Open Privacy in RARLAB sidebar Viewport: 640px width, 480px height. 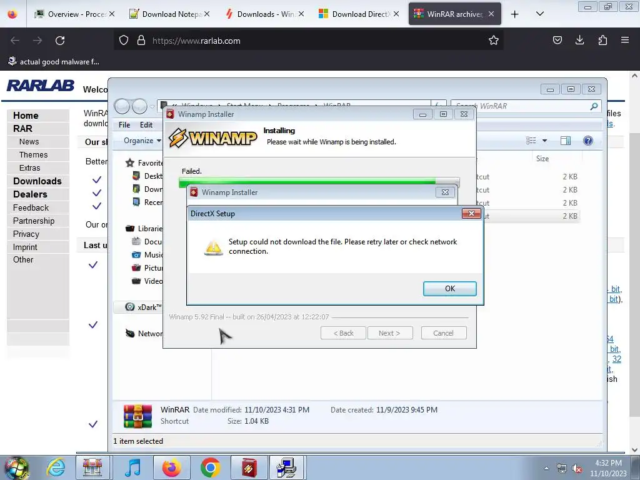pyautogui.click(x=26, y=234)
